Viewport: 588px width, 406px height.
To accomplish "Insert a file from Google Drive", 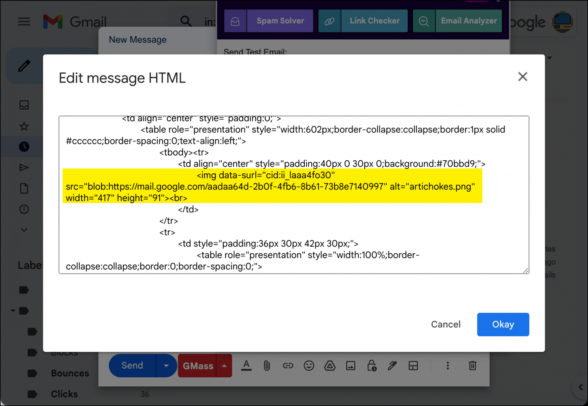I will coord(330,365).
